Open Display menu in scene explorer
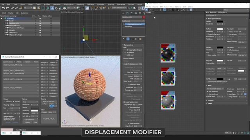The width and height of the screenshot is (250, 140). coord(11,13)
